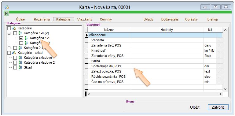This screenshot has width=235, height=116.
Task: Tick the Kategória 1-0 (2) checkbox
Action: tap(15, 33)
